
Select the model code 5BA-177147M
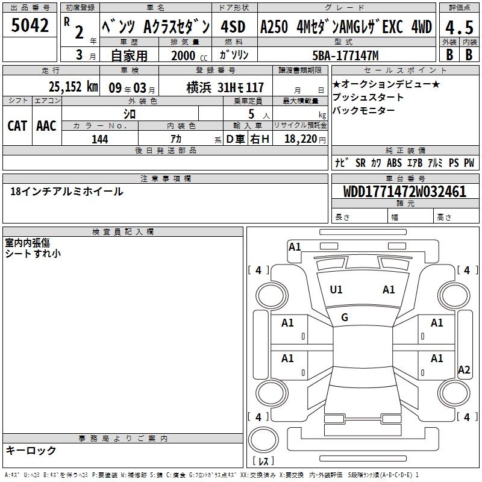[345, 55]
